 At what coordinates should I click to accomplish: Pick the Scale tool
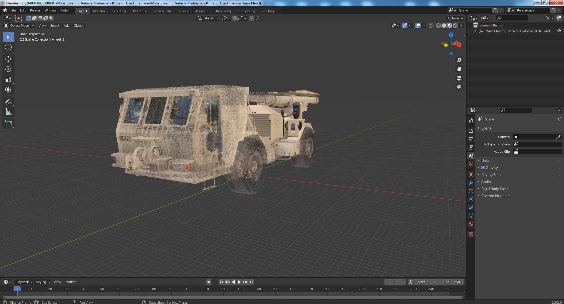pos(8,80)
